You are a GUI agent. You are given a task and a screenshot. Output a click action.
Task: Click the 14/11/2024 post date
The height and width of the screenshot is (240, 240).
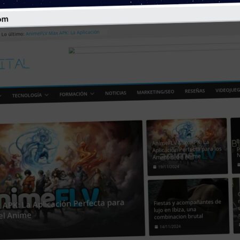[170, 227]
